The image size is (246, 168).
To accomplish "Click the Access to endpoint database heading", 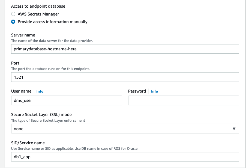I will pyautogui.click(x=38, y=6).
